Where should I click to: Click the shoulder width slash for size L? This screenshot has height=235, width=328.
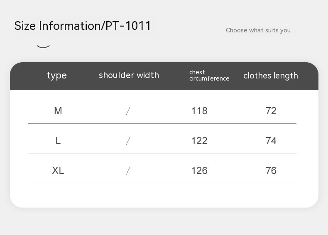(128, 141)
